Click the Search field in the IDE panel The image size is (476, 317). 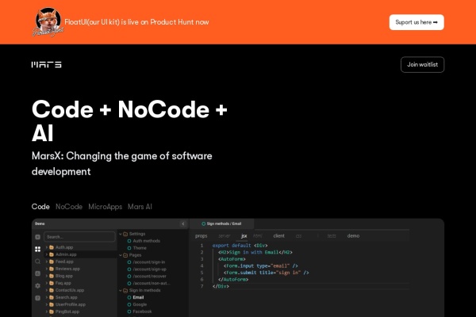point(79,237)
